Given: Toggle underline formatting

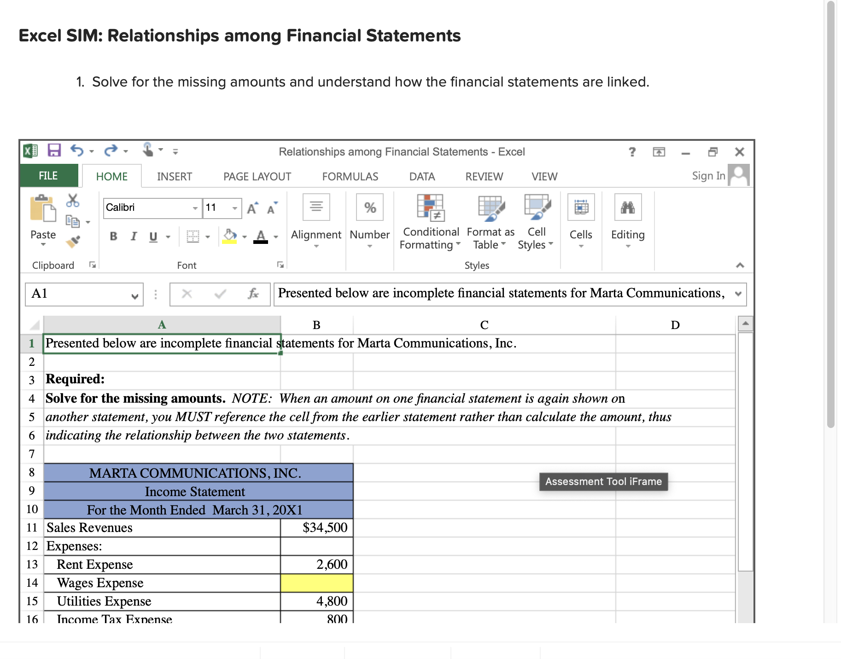Looking at the screenshot, I should point(152,236).
